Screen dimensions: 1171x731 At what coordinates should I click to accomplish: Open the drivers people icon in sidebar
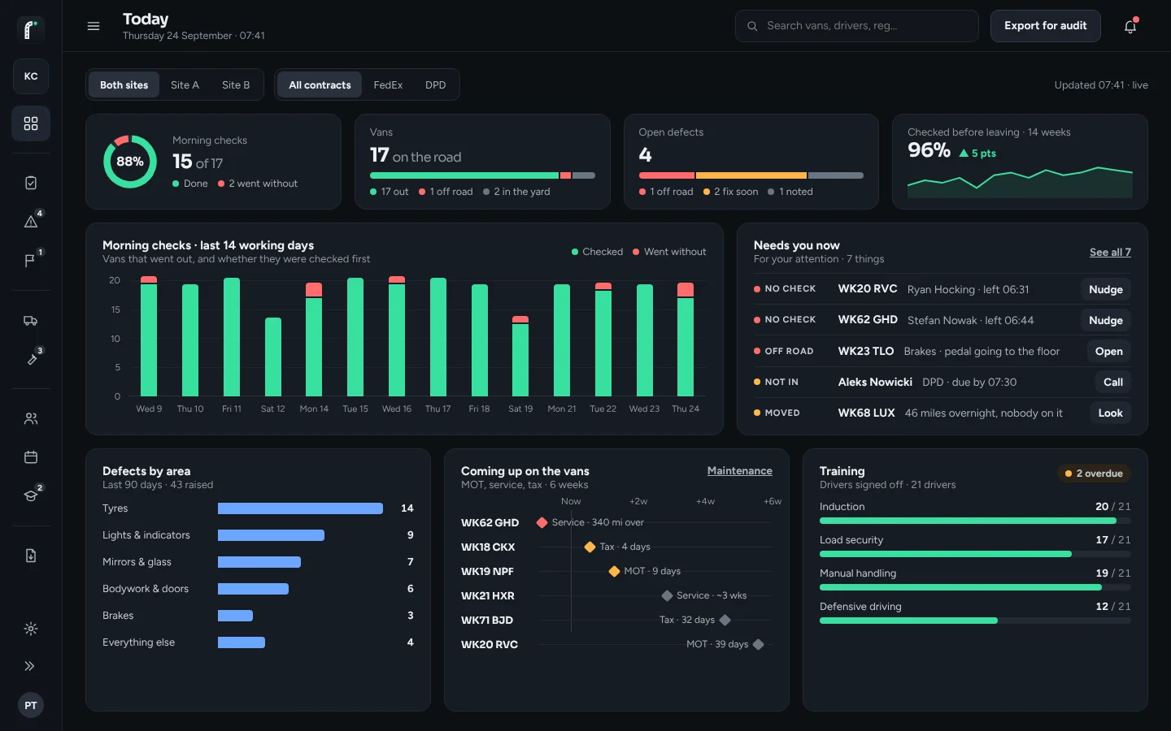pyautogui.click(x=31, y=419)
